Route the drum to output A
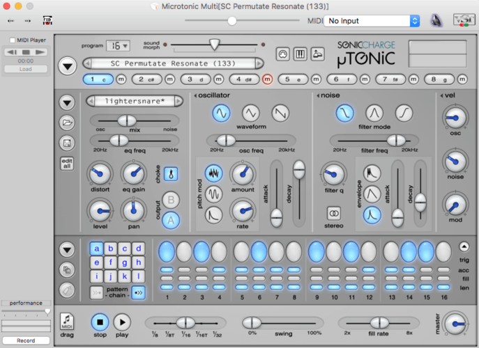Viewport: 479px width, 348px height. click(171, 220)
